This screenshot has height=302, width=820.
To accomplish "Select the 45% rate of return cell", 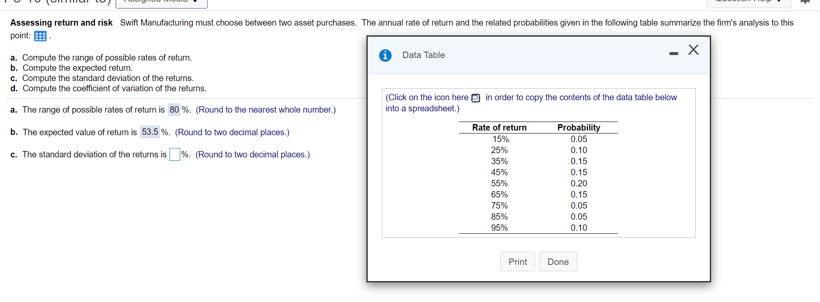I will coord(499,172).
